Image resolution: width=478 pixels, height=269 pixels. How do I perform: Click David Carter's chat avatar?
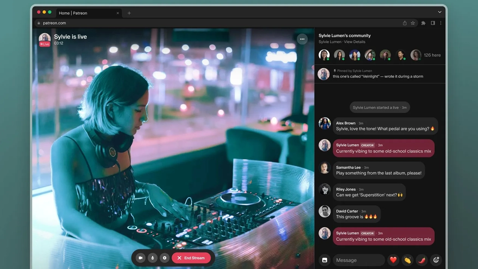(x=325, y=211)
